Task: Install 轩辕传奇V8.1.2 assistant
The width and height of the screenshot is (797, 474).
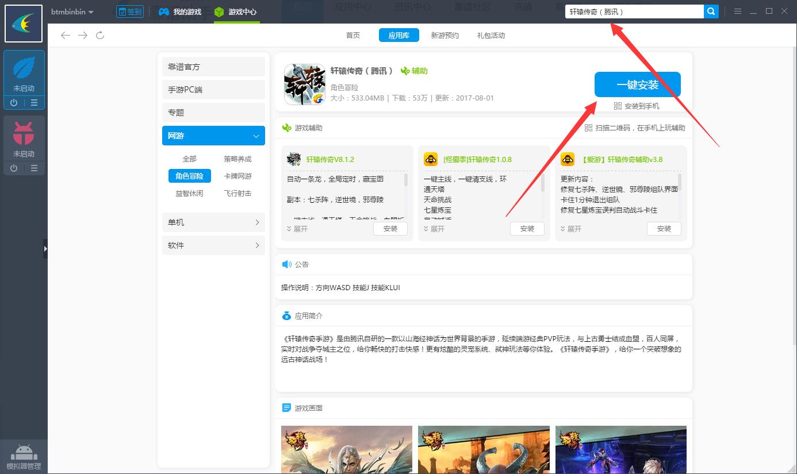Action: tap(390, 229)
